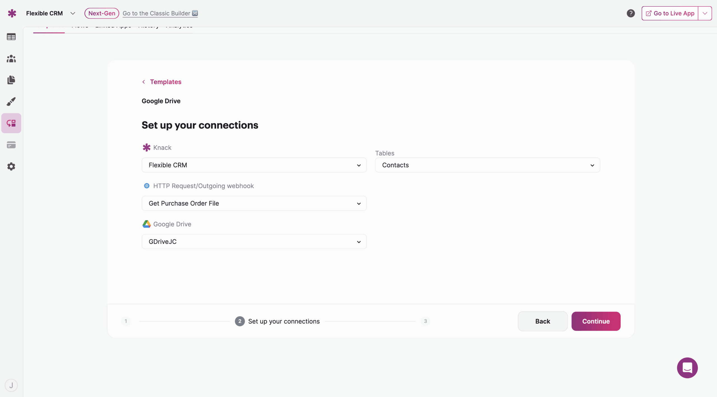This screenshot has width=717, height=397.
Task: Open the Tables Contacts dropdown
Action: 487,165
